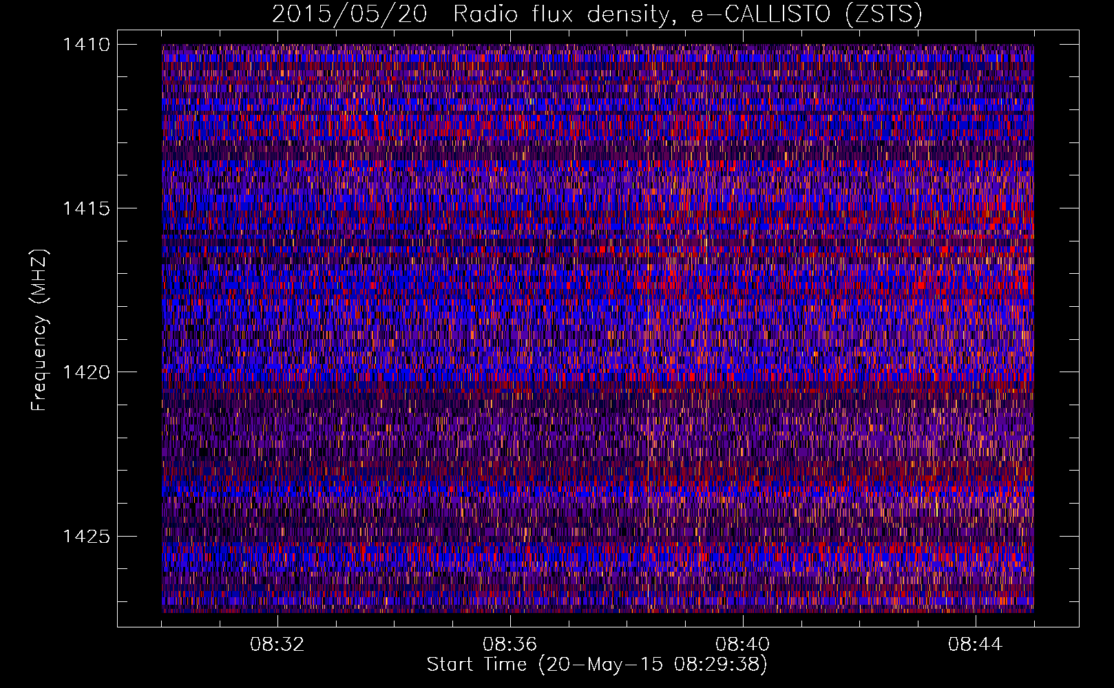Image resolution: width=1114 pixels, height=688 pixels.
Task: Click the 1425 frequency tick label
Action: click(86, 536)
